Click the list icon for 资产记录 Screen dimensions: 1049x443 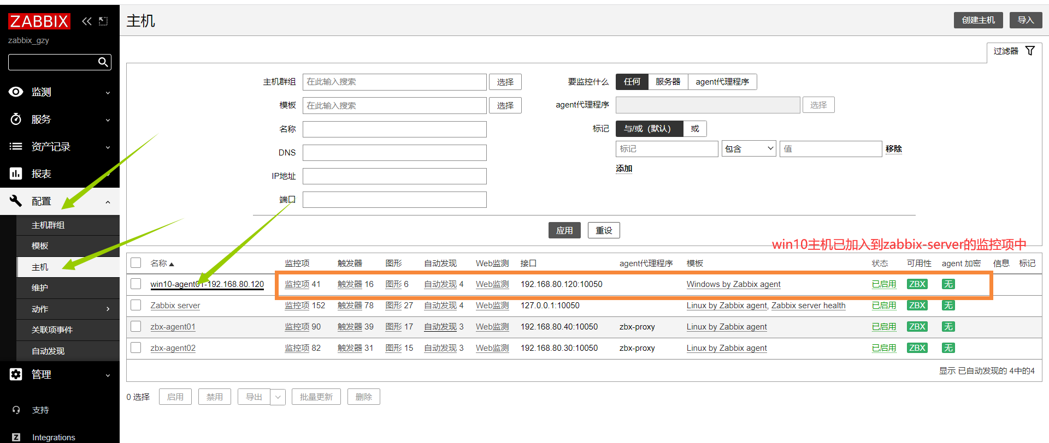pos(16,146)
